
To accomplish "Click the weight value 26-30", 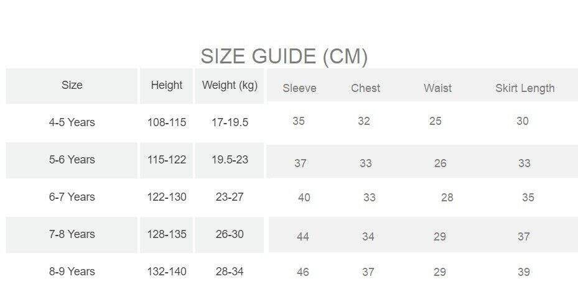I will 230,234.
